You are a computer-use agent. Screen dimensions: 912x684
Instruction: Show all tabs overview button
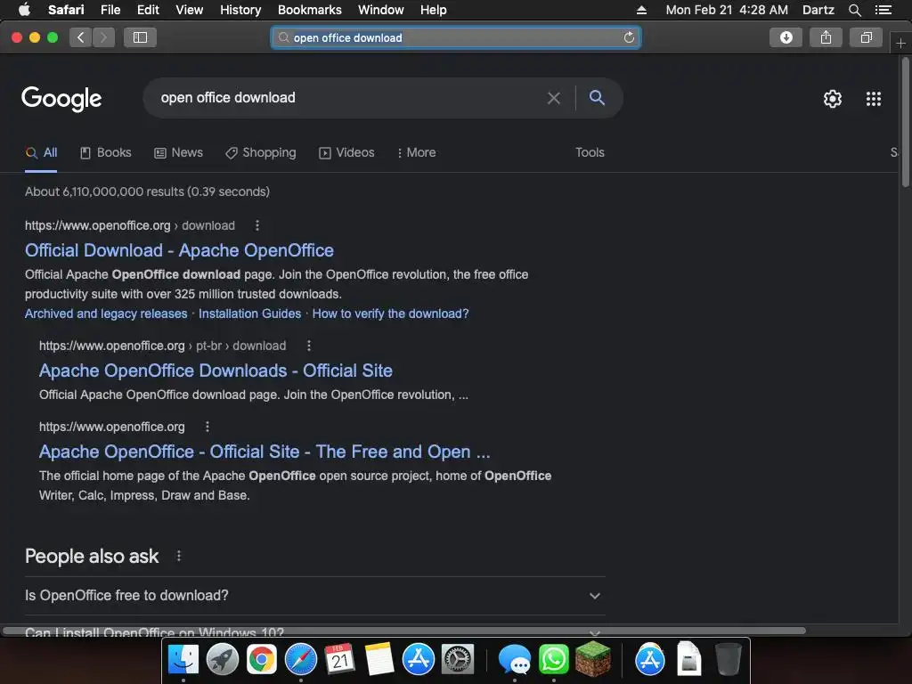(866, 37)
